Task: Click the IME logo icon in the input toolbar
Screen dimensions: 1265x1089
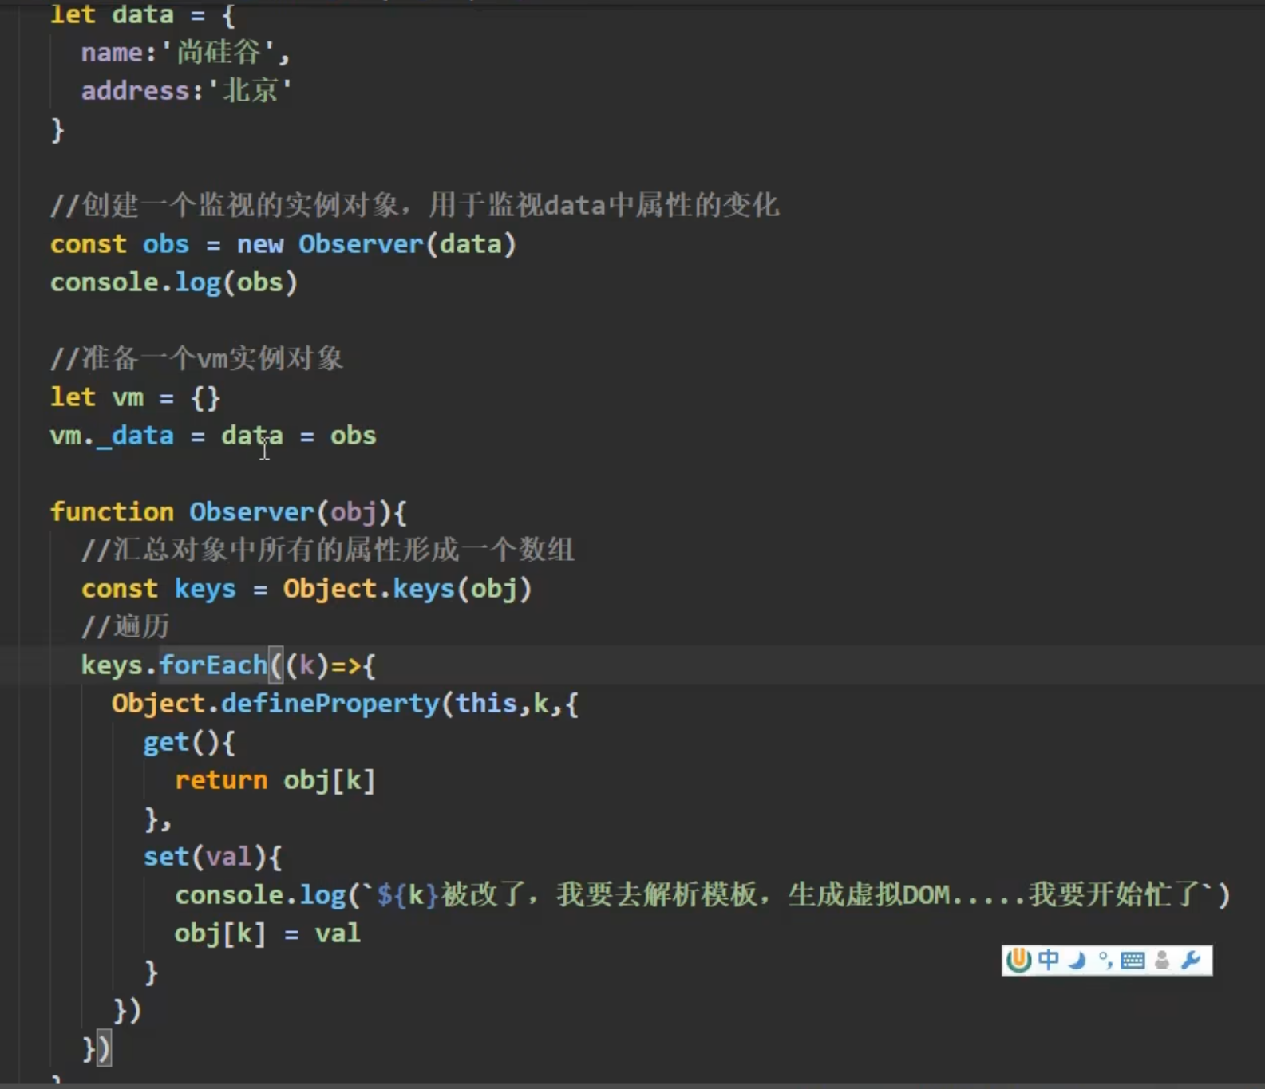Action: coord(1019,960)
